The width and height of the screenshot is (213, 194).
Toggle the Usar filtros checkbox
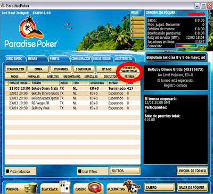[x=80, y=171]
